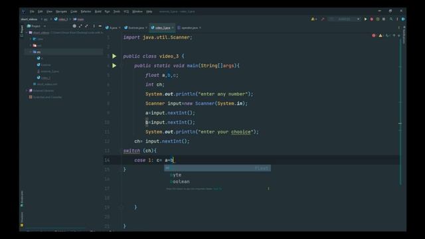Open the more options of the completion popup
Viewport: 425px width, 239px height.
268,189
